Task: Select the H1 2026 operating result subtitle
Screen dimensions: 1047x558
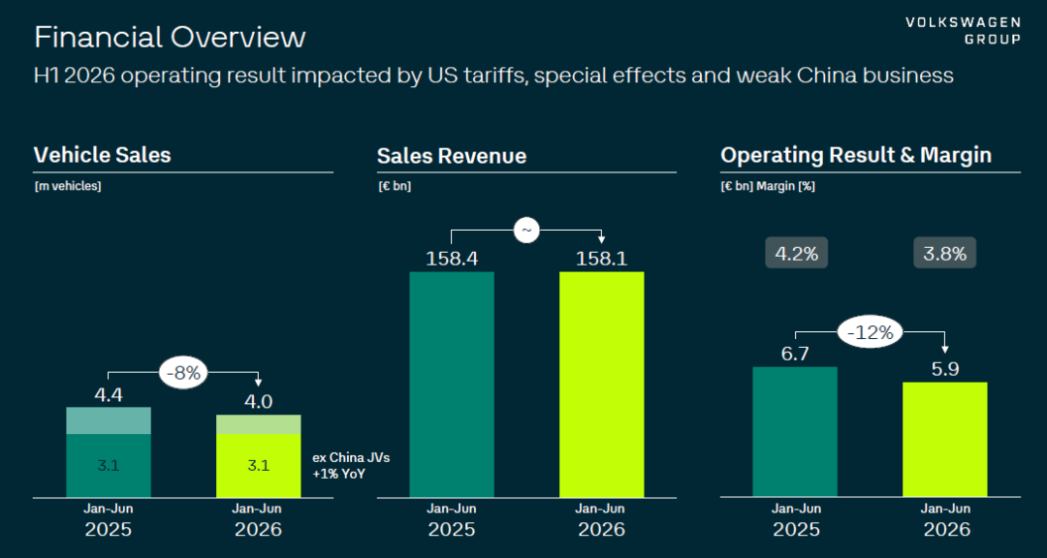Action: click(x=493, y=77)
